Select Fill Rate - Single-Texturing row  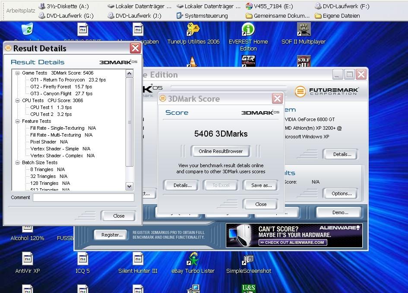[x=63, y=128]
